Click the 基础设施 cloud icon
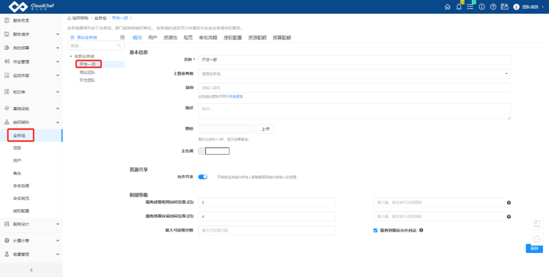Viewport: 549px width, 277px height. click(x=7, y=108)
